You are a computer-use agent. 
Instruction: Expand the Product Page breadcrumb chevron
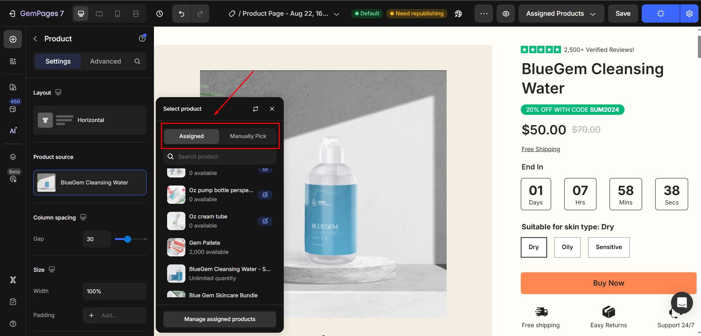click(336, 14)
